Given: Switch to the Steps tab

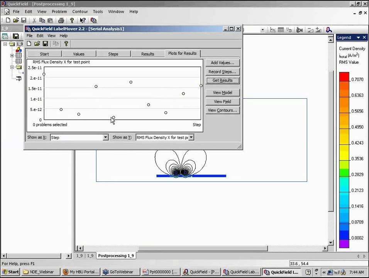Looking at the screenshot, I should coord(113,54).
